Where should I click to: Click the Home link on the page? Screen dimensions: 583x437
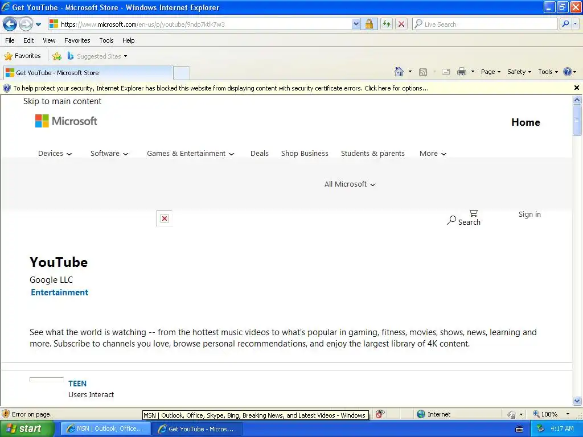click(525, 122)
